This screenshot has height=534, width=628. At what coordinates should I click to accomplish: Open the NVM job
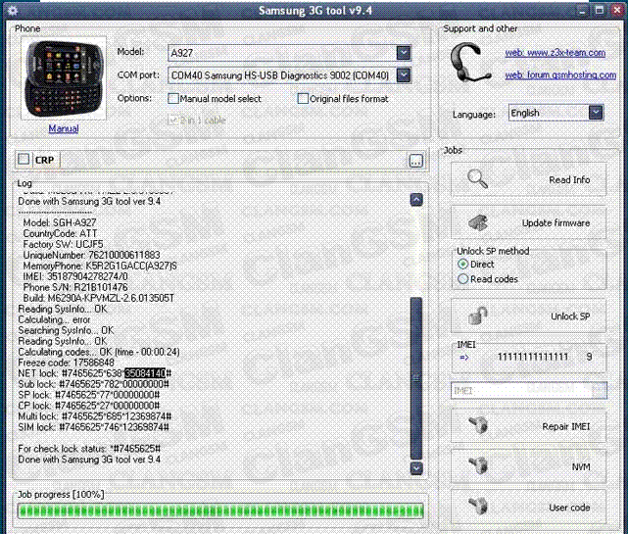coord(528,466)
